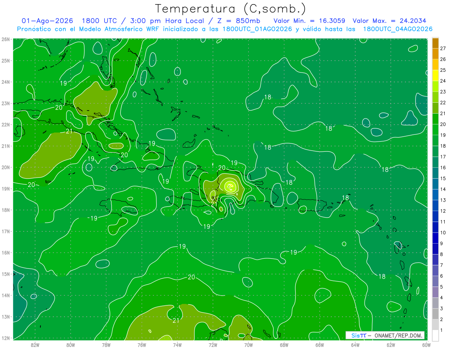The image size is (453, 350).
Task: Click the "14N" latitude axis label
Action: (5, 295)
